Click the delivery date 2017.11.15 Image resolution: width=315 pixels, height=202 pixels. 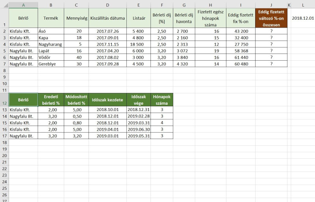pyautogui.click(x=107, y=44)
